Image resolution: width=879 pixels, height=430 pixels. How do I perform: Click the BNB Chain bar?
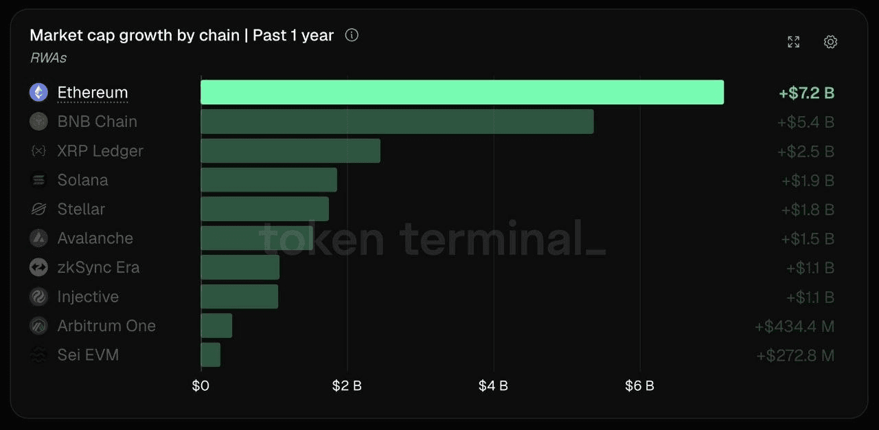coord(397,122)
